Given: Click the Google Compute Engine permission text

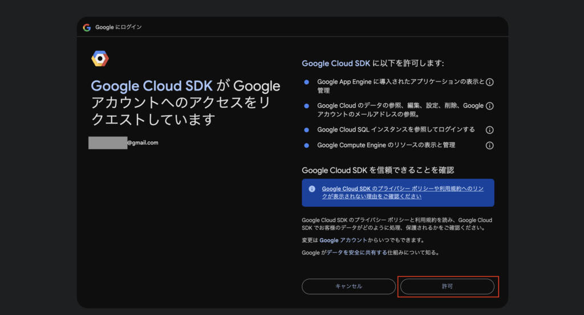Looking at the screenshot, I should (x=386, y=145).
